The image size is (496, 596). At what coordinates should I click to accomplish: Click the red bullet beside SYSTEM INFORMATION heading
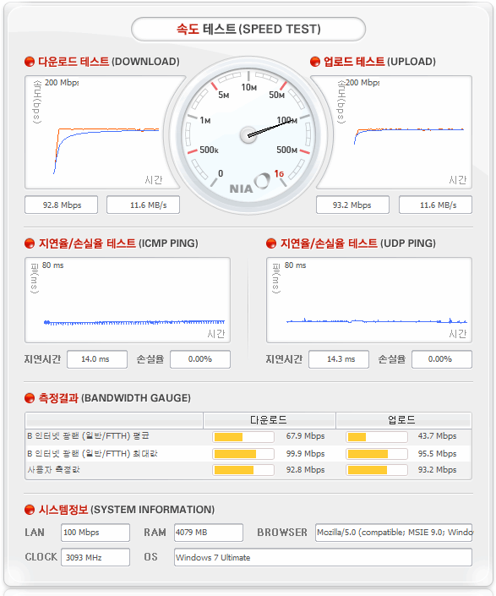pyautogui.click(x=30, y=509)
